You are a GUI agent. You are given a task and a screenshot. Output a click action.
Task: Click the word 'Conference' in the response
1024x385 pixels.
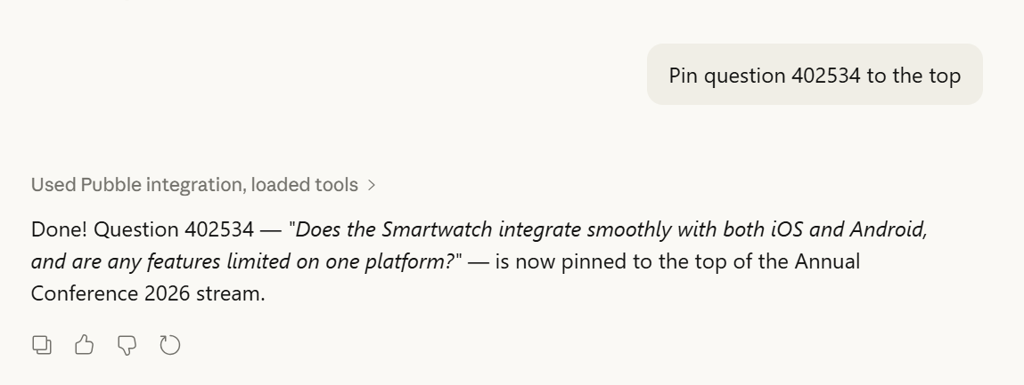(x=86, y=293)
